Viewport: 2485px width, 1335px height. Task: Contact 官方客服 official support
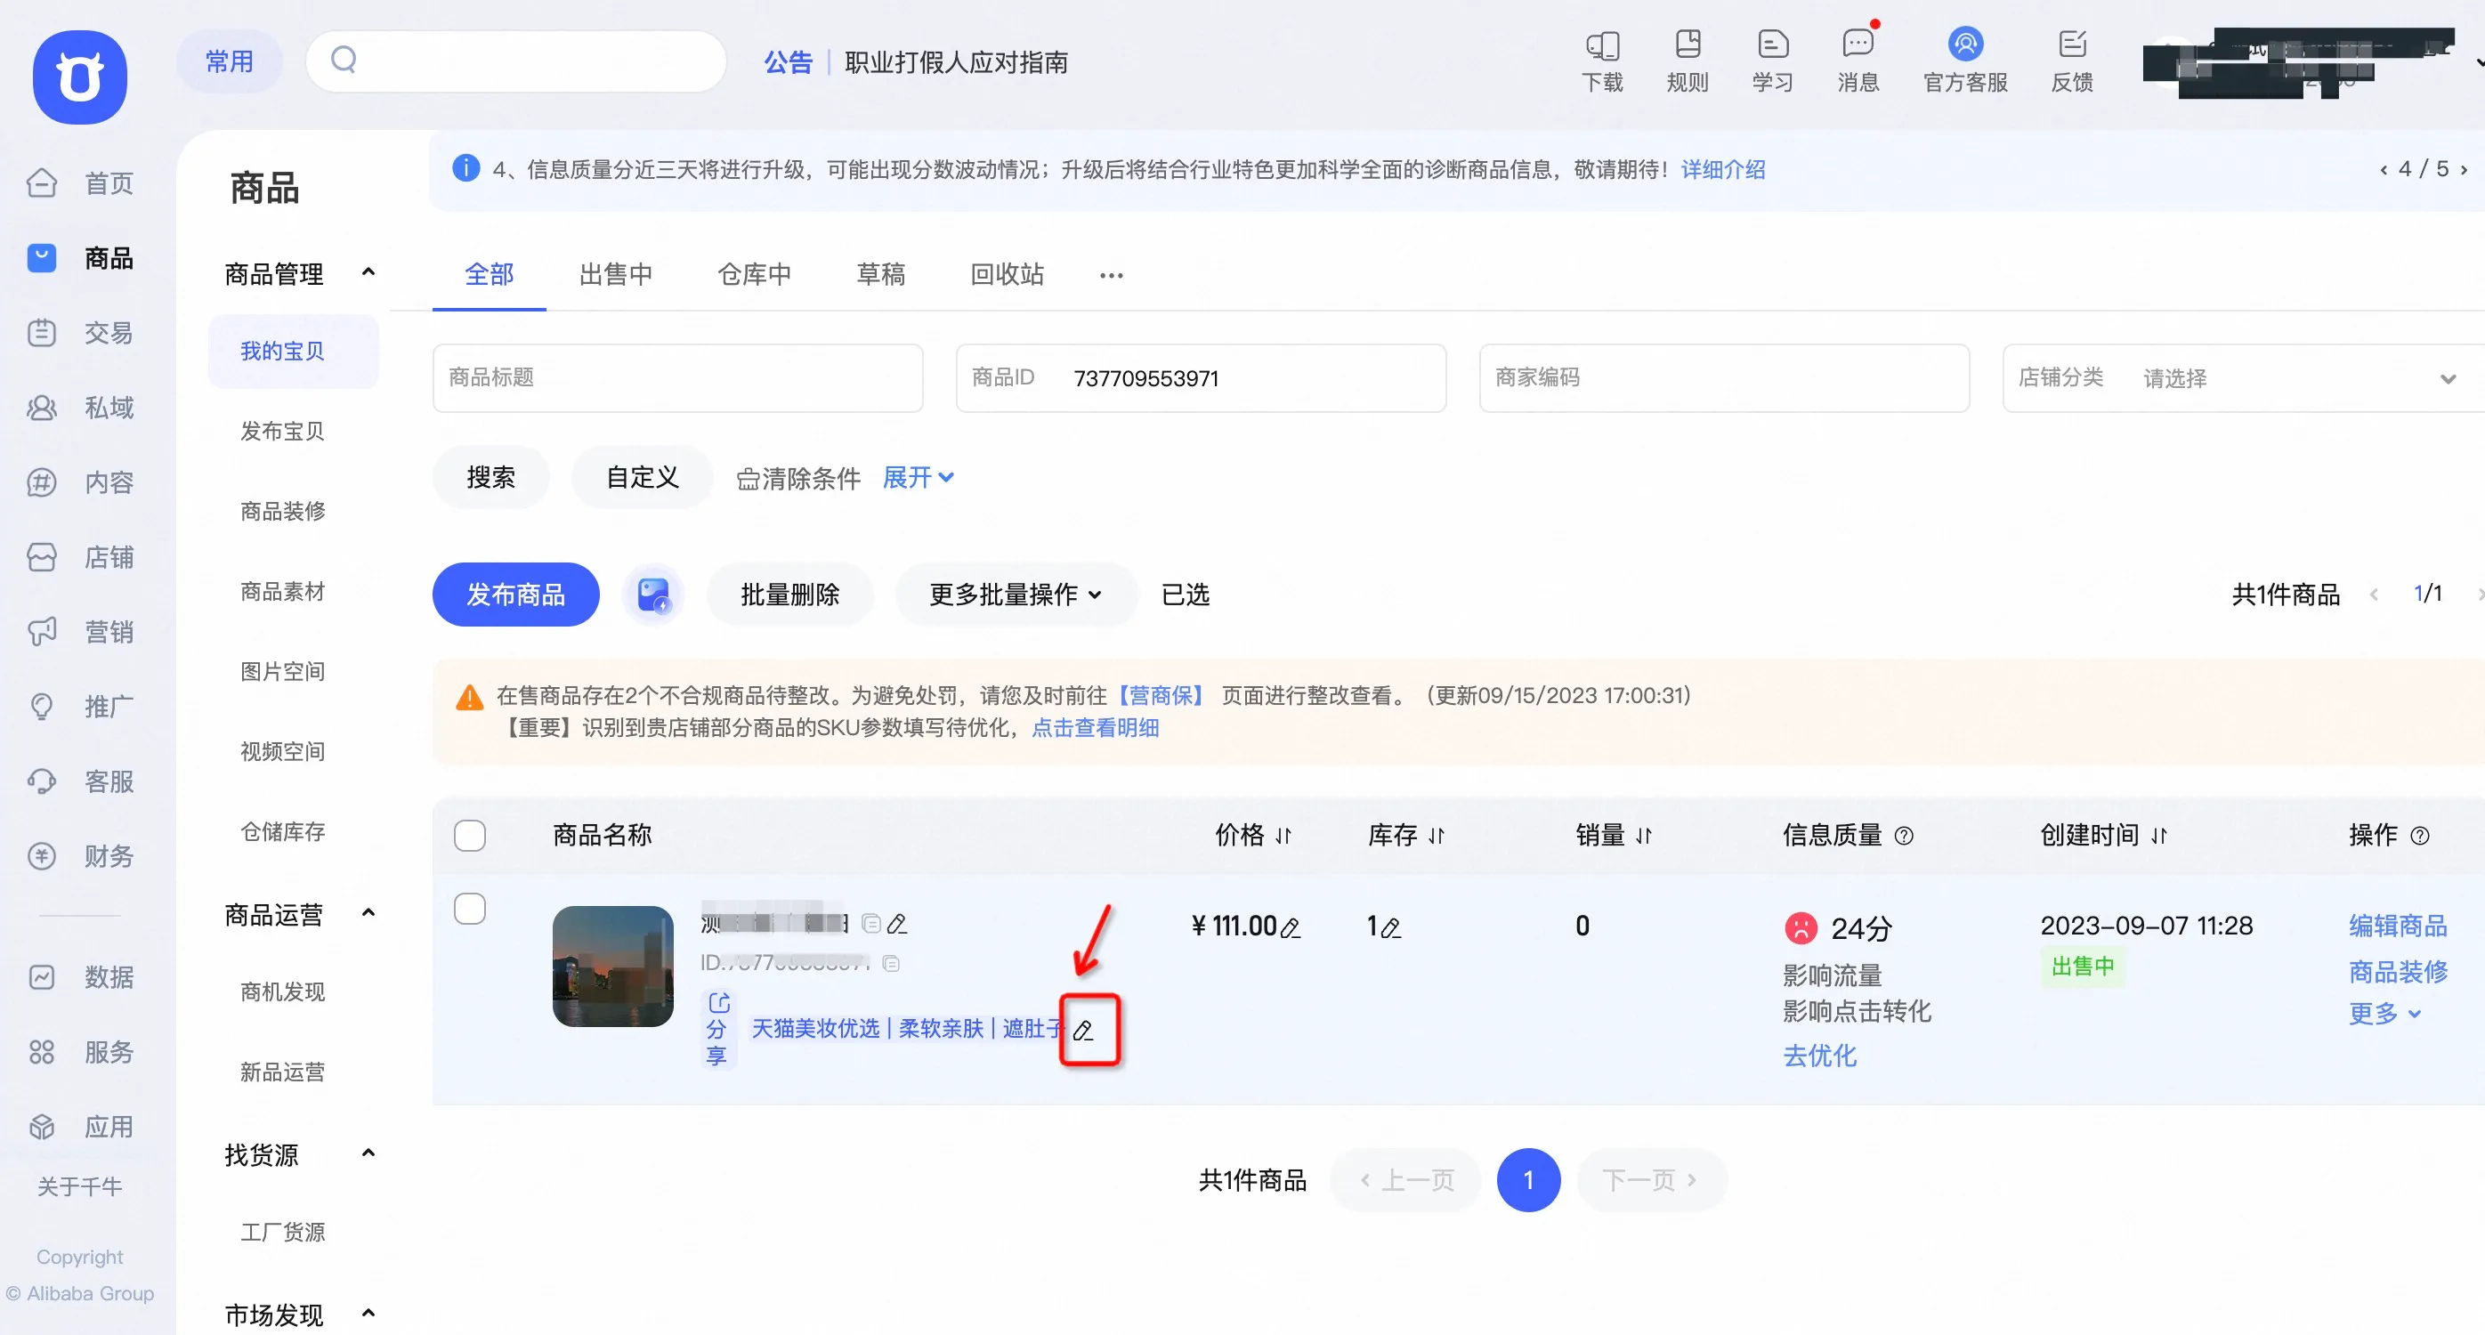[1965, 61]
